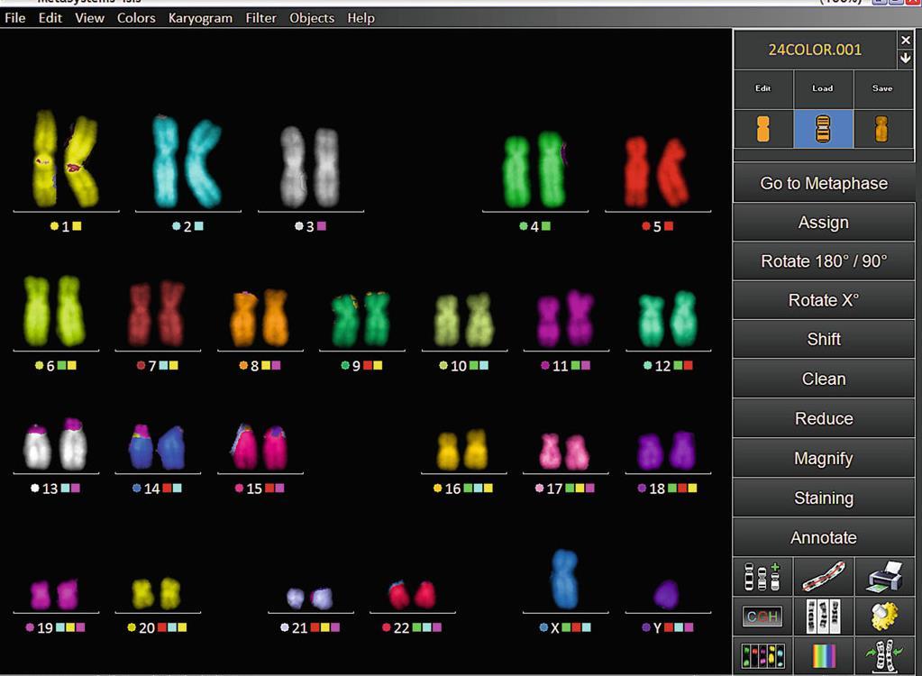Viewport: 922px width, 676px height.
Task: Click the blue dot before the X label
Action: tap(543, 627)
